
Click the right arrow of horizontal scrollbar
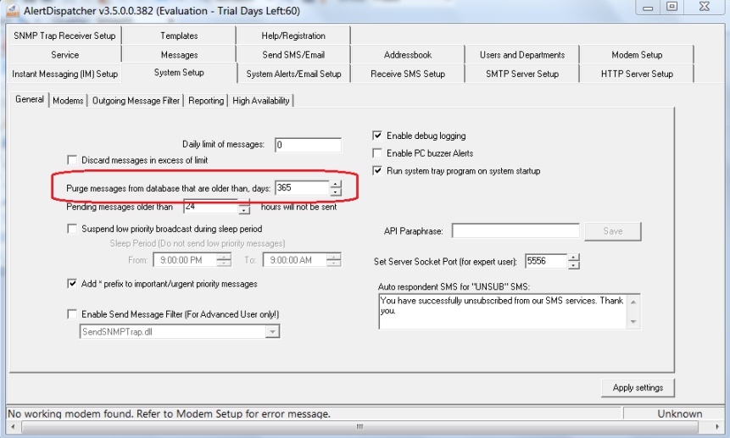716,427
